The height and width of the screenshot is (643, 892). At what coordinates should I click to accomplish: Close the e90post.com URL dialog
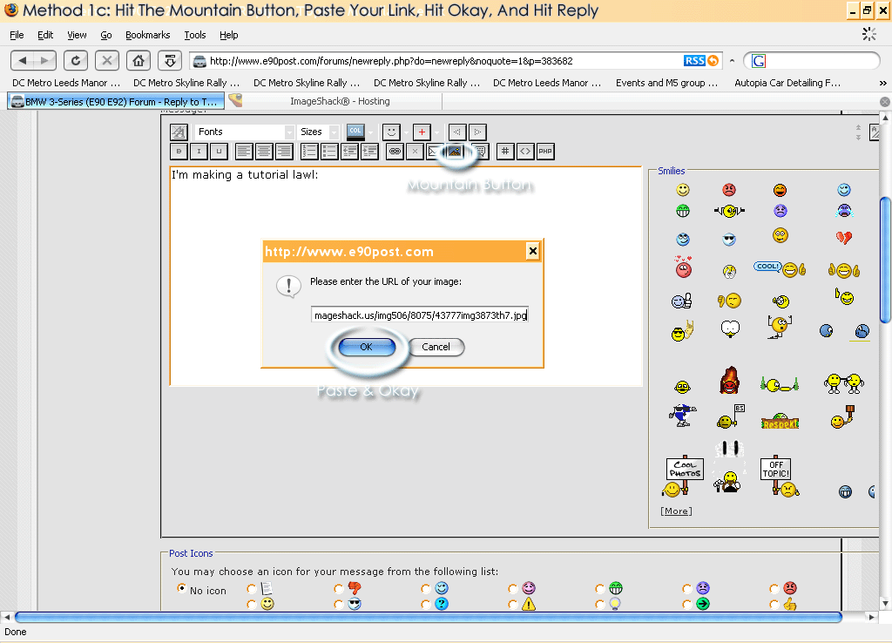(532, 251)
